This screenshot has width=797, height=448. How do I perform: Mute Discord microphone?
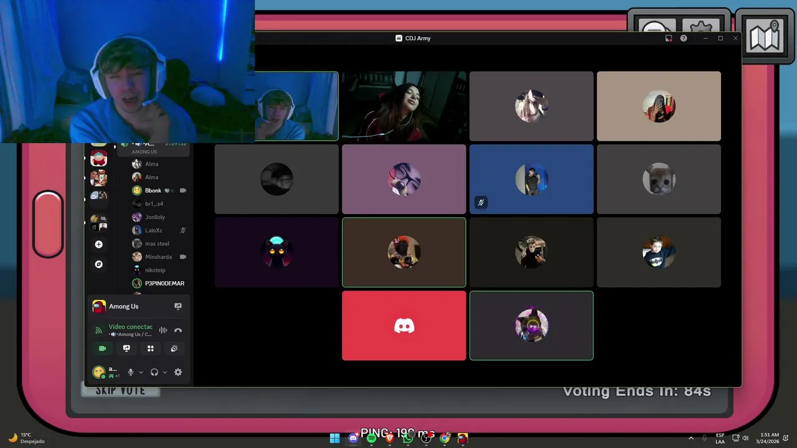[131, 372]
